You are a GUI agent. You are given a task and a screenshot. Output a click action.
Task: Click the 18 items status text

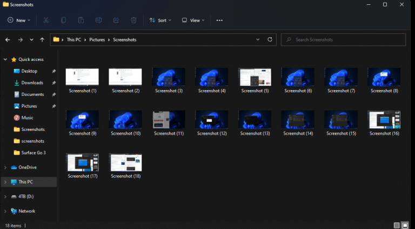(x=13, y=226)
